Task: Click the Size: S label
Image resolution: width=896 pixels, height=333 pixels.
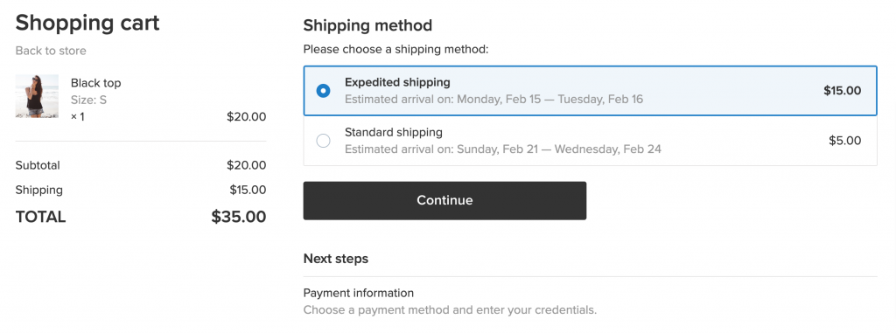Action: pos(88,100)
